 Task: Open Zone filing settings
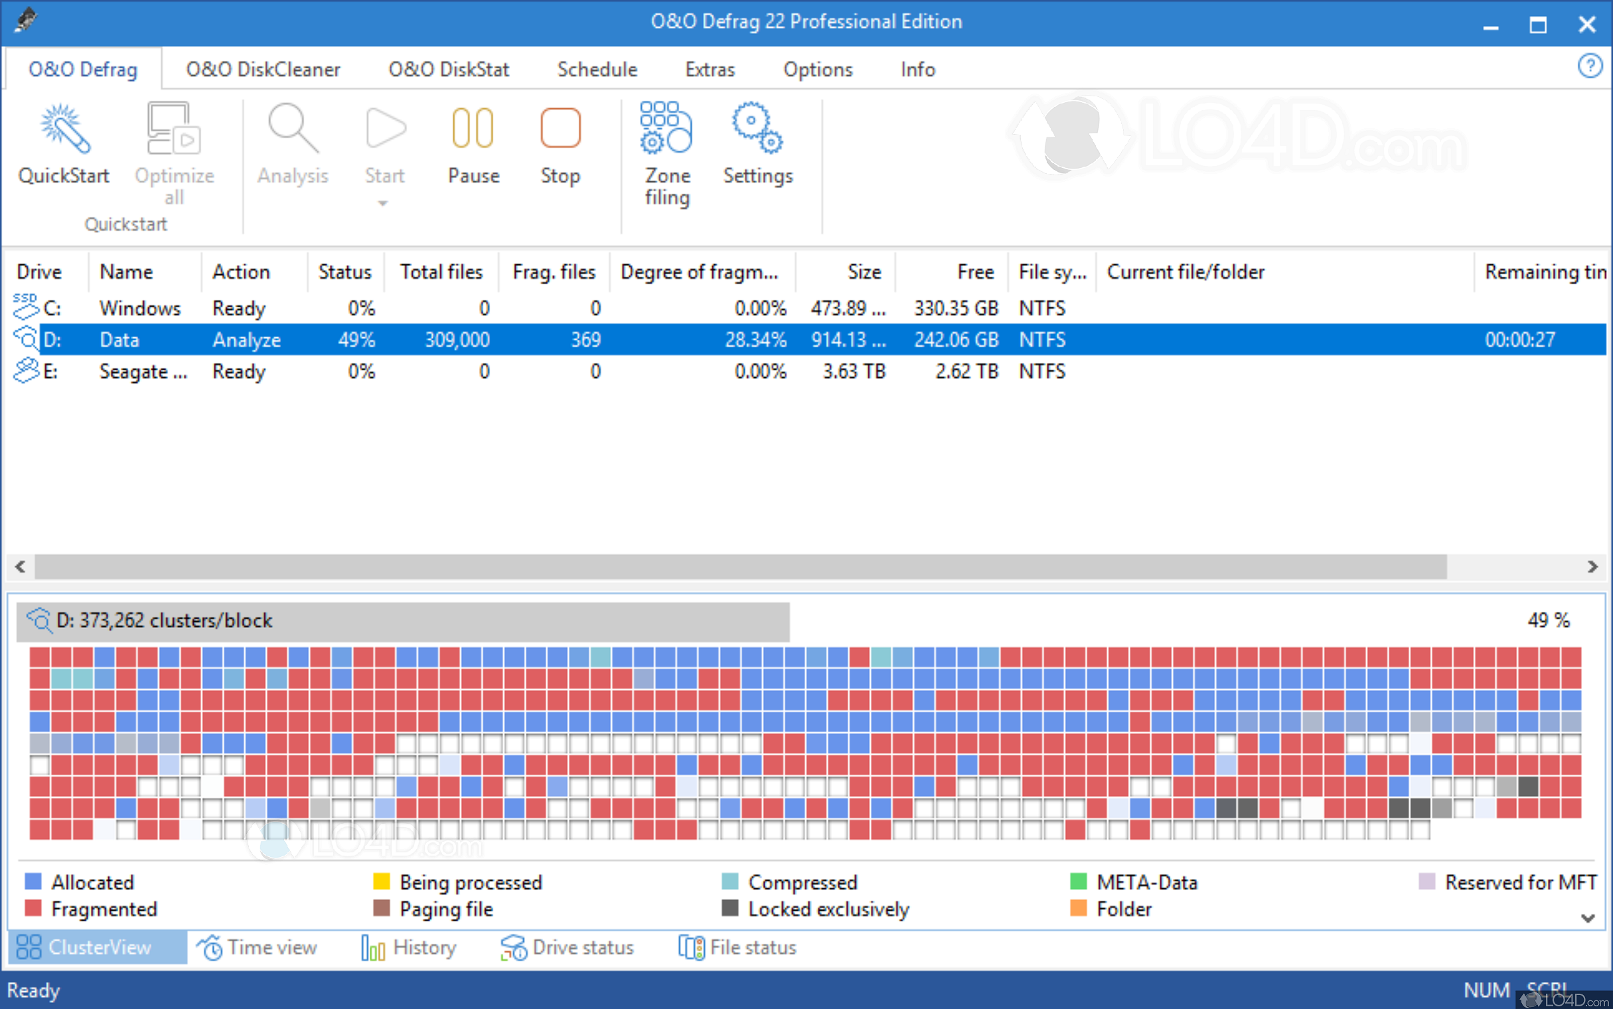666,127
